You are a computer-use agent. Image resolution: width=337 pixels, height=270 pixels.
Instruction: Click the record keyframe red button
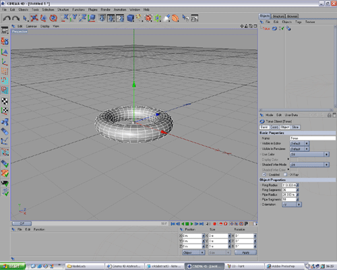point(214,223)
